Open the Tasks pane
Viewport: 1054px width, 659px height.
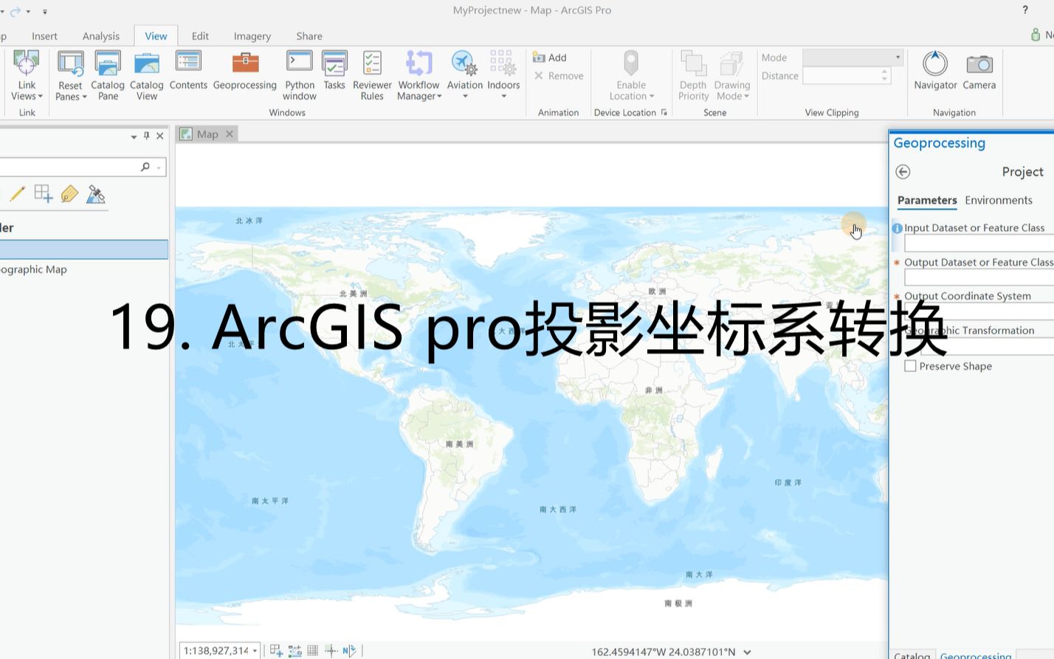pos(334,71)
